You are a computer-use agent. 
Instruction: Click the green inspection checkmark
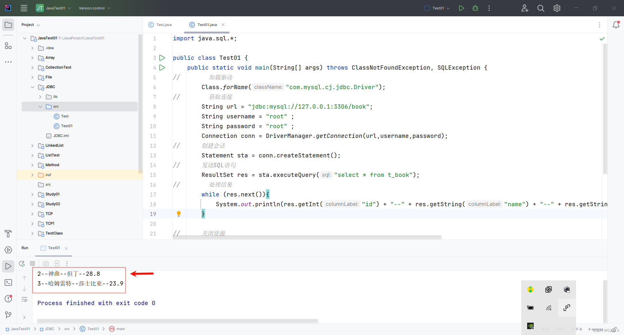click(602, 39)
